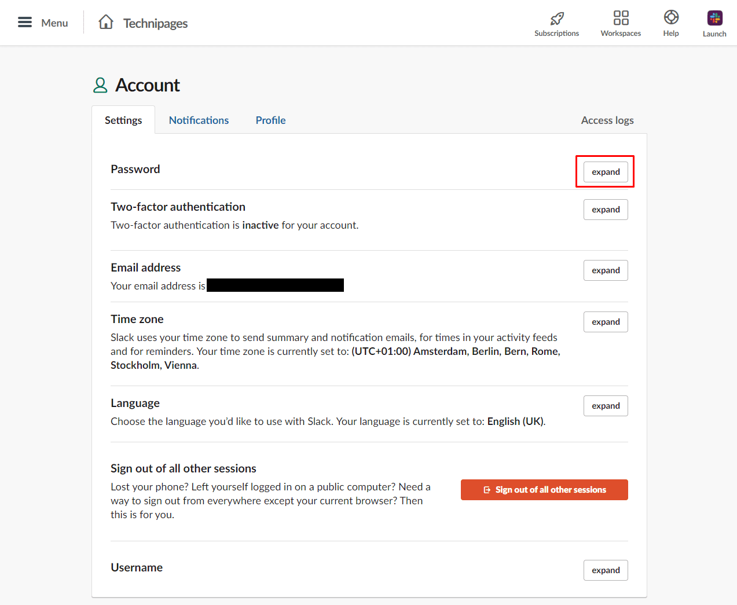
Task: Open the hamburger Menu icon
Action: pos(25,23)
